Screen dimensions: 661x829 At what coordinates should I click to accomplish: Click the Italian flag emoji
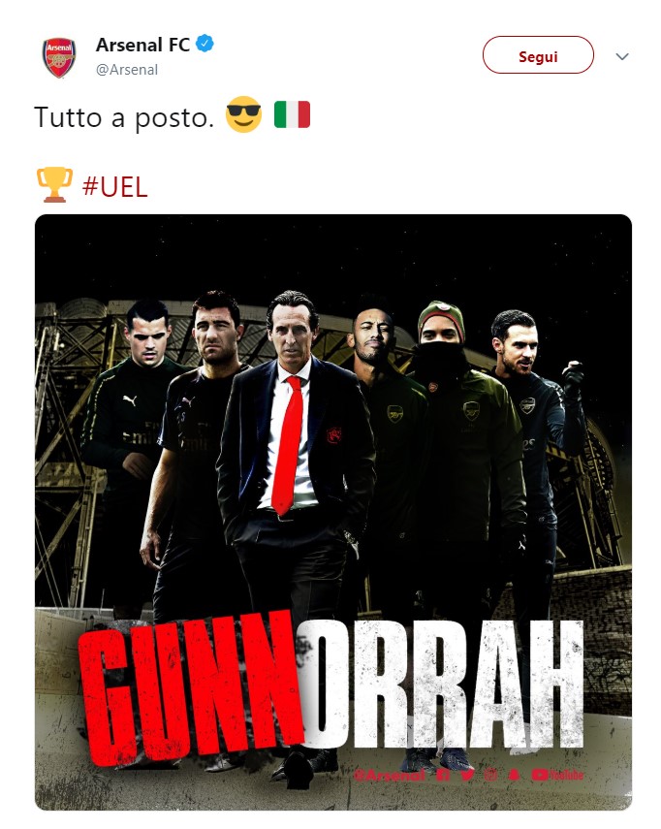pos(292,114)
